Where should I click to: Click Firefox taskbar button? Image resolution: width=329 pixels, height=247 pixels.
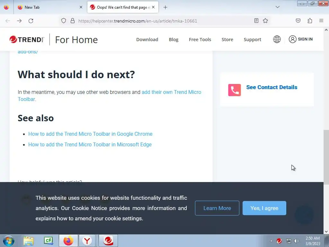68,241
